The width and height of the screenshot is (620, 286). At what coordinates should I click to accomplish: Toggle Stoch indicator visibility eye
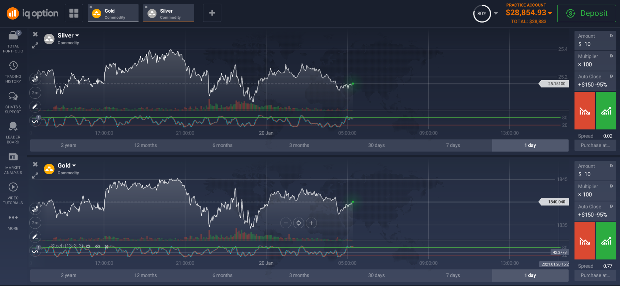(98, 246)
